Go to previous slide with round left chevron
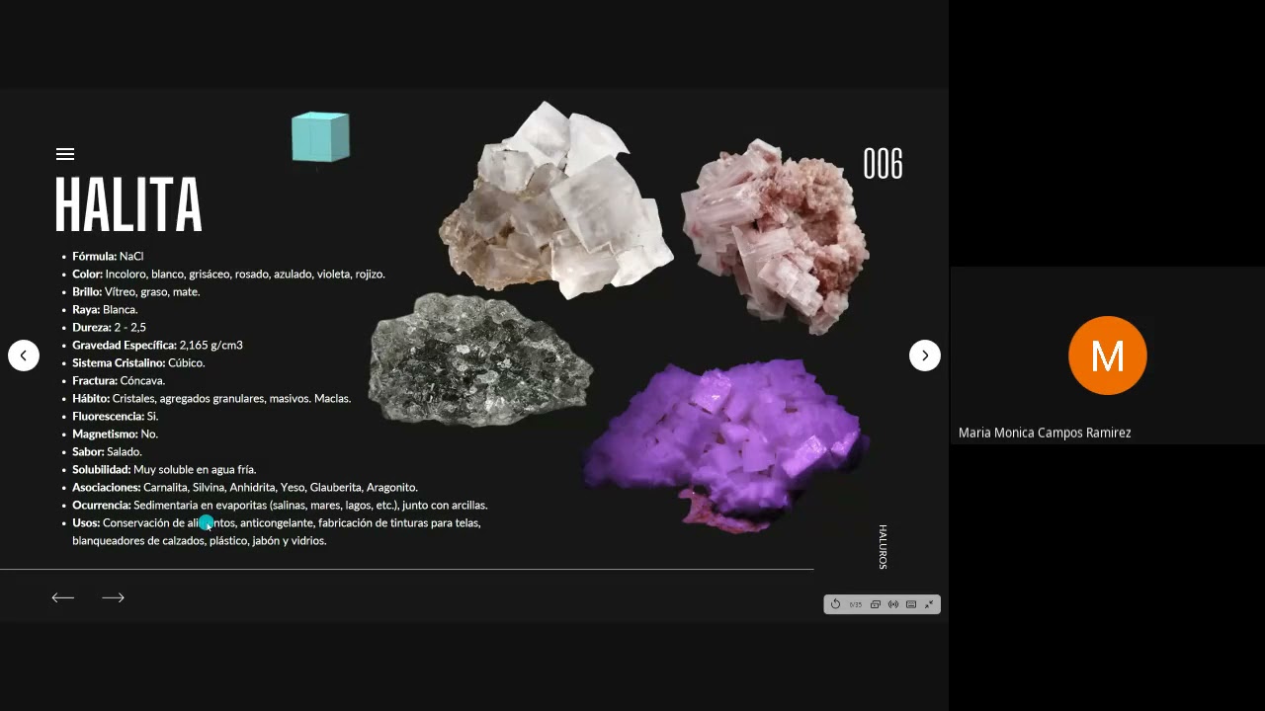The image size is (1265, 711). (24, 355)
